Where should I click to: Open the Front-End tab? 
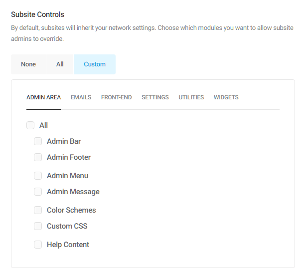116,97
